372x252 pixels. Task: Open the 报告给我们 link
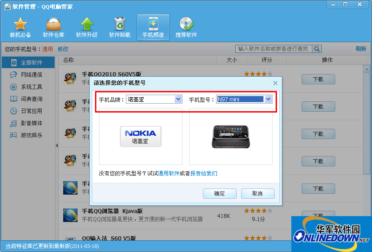[203, 174]
